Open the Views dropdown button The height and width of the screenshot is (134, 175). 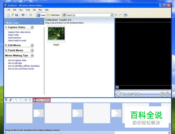pyautogui.click(x=126, y=15)
